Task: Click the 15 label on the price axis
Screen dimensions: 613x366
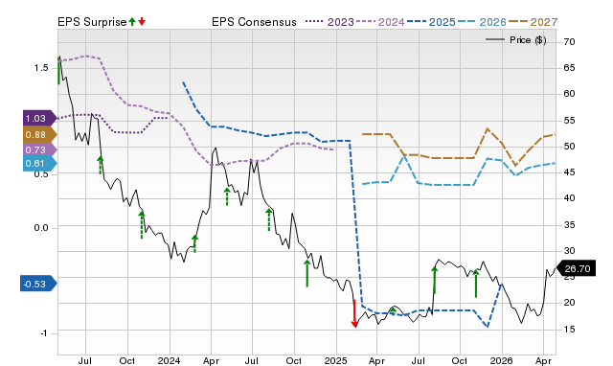Action: (x=570, y=330)
